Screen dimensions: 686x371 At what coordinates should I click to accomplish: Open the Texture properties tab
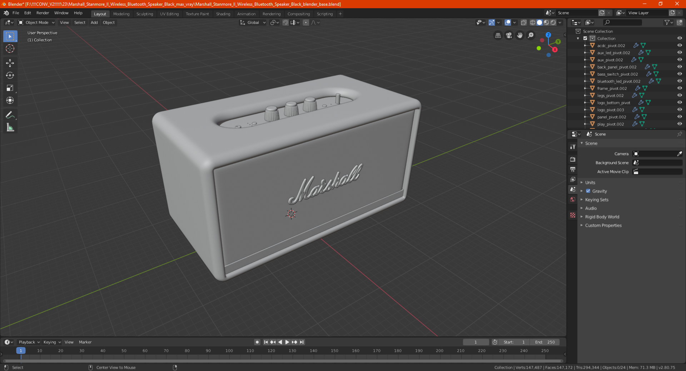[x=573, y=215]
